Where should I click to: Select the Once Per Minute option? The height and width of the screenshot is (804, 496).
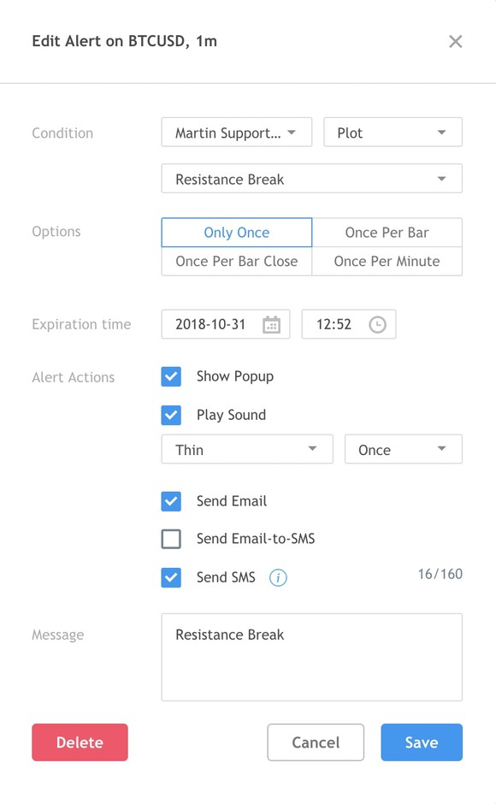(387, 261)
